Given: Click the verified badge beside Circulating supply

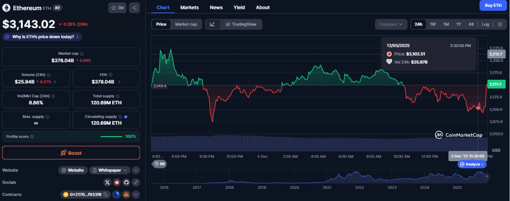Looking at the screenshot, I should pos(126,117).
